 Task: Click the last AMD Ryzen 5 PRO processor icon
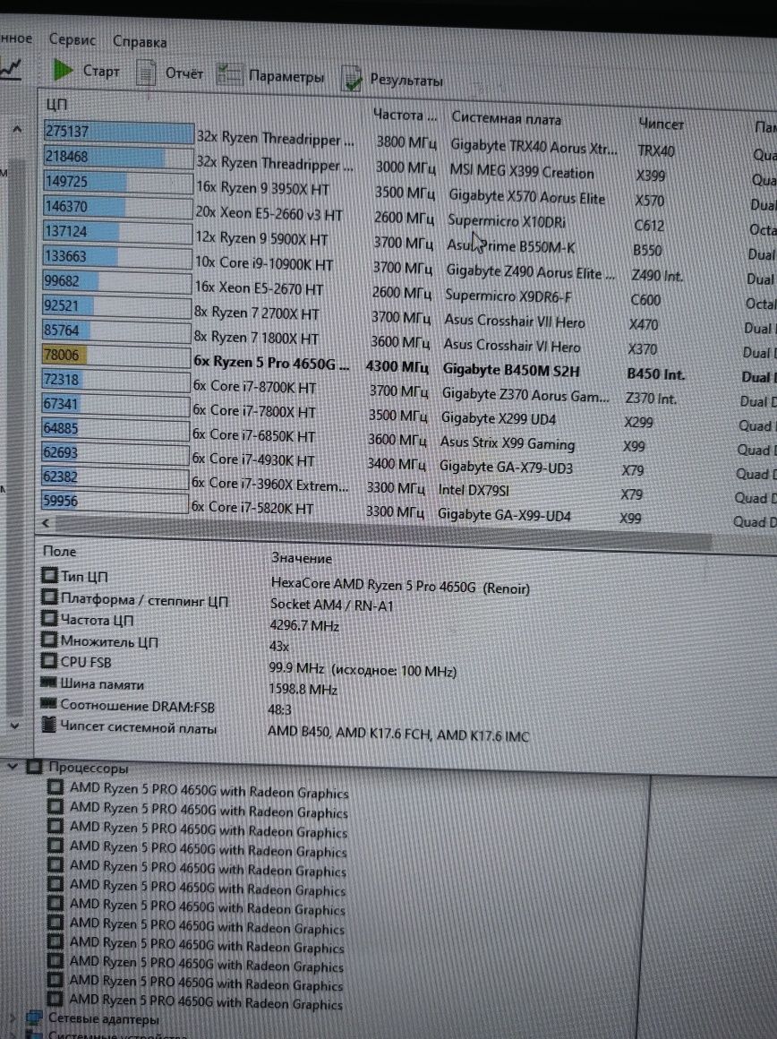tap(55, 998)
